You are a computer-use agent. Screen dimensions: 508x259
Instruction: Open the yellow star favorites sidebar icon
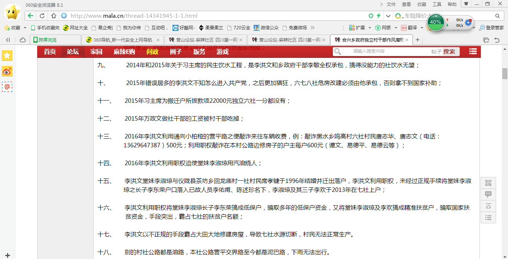tap(7, 56)
